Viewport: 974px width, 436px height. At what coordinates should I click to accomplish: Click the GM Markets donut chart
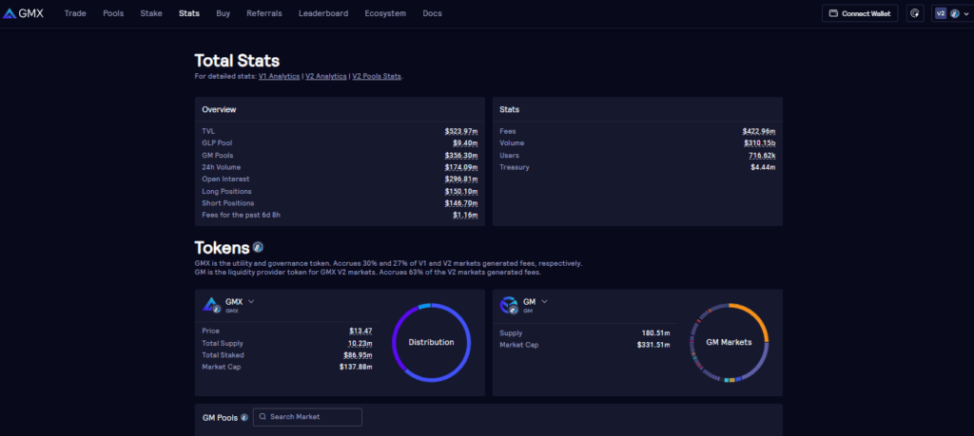tap(729, 342)
